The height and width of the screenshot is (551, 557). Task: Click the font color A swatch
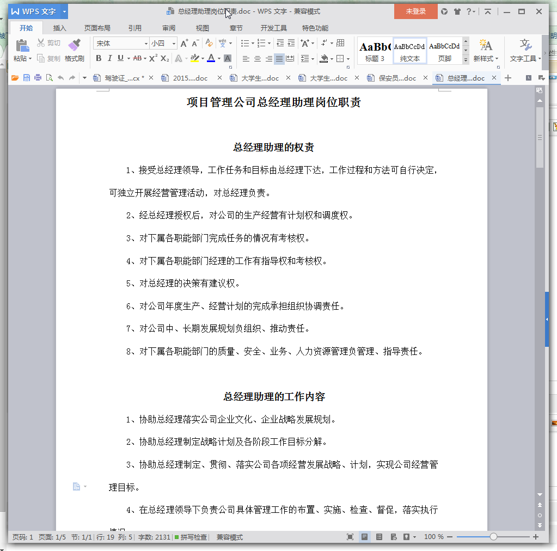pos(211,58)
